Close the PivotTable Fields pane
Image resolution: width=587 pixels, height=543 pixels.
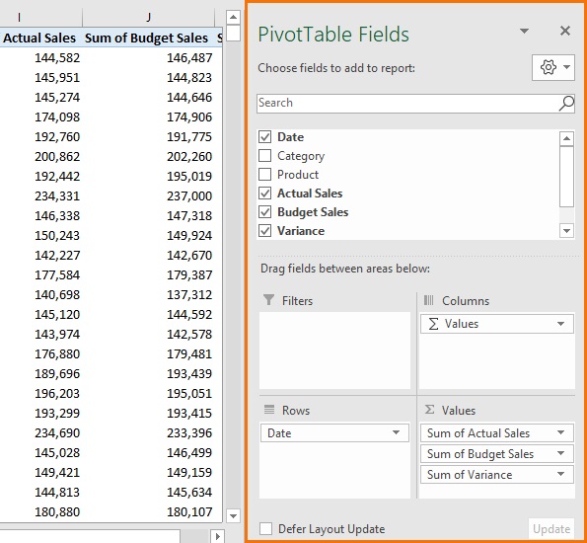565,31
